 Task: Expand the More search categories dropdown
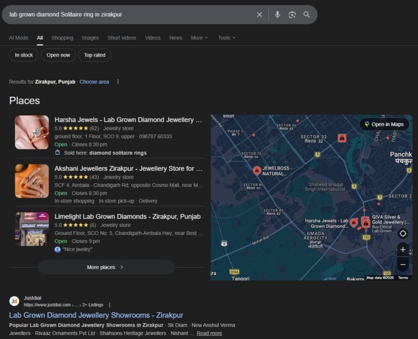199,38
